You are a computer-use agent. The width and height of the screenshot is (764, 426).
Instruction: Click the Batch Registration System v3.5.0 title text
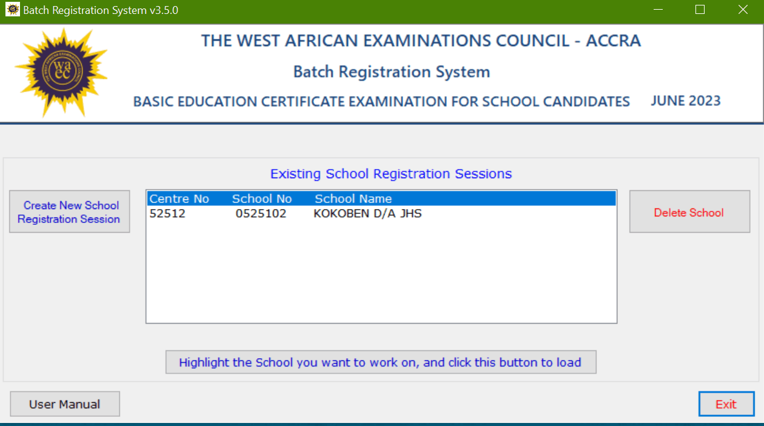(x=101, y=10)
